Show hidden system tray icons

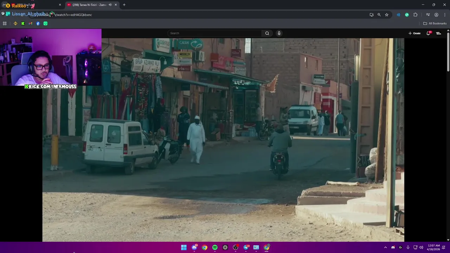point(385,247)
